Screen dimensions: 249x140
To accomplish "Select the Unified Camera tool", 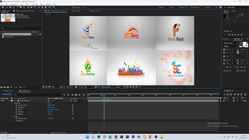I will 21,7.
